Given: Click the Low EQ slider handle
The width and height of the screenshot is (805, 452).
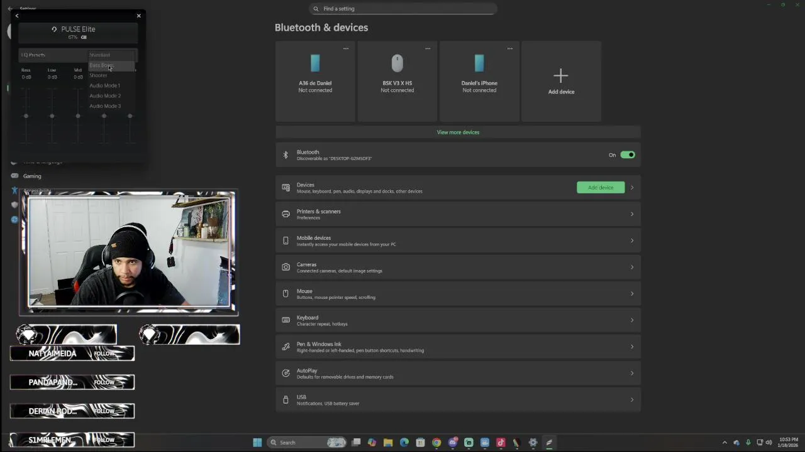Looking at the screenshot, I should coord(52,116).
